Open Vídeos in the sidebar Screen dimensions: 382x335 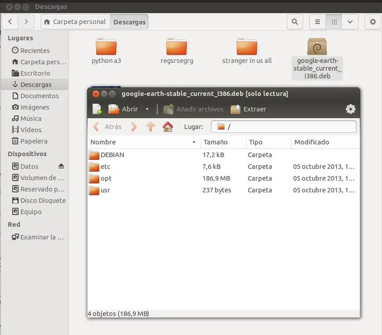point(35,130)
